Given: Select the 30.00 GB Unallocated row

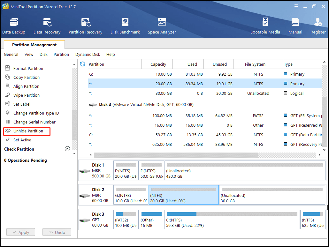Looking at the screenshot, I should [x=205, y=93].
